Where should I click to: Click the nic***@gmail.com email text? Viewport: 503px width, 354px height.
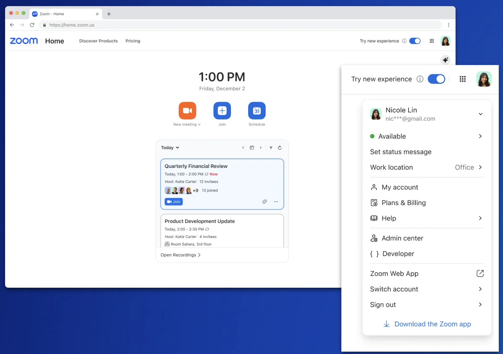[x=411, y=119]
